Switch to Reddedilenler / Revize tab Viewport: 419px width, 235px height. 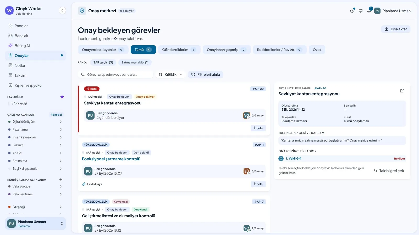pyautogui.click(x=279, y=50)
